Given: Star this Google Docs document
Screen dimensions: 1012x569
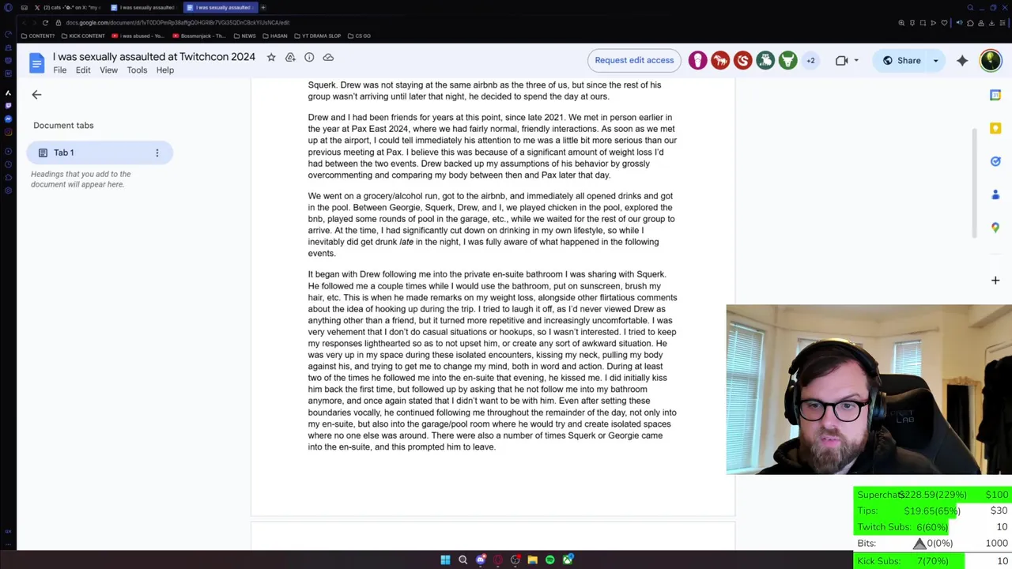Looking at the screenshot, I should click(271, 57).
